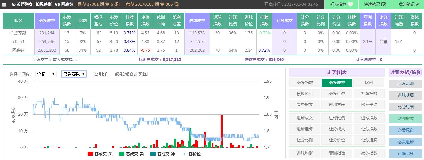This screenshot has width=424, height=160.
Task: Show the 挂牌指数 trend chart
Action: tap(369, 94)
